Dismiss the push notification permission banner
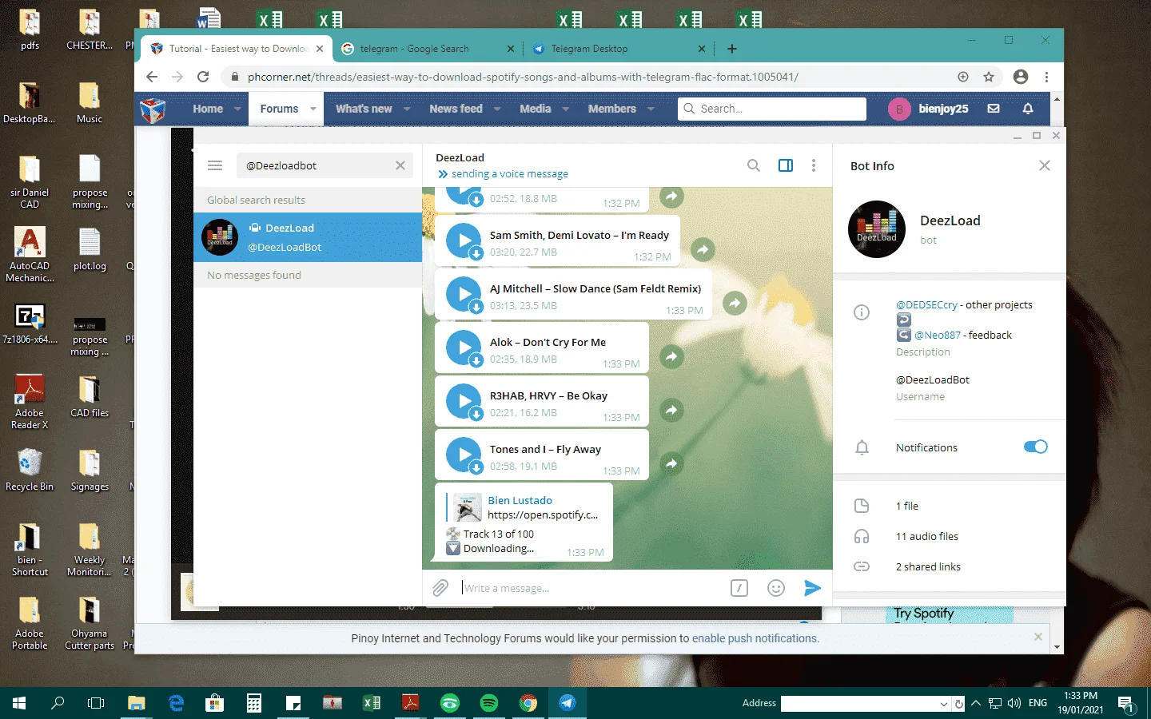 1037,637
